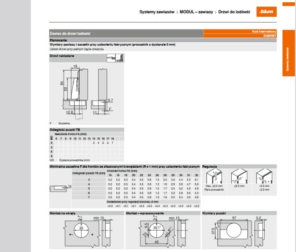The height and width of the screenshot is (252, 296).
Task: Click the Wymiary puszki cup diagram
Action: [239, 232]
